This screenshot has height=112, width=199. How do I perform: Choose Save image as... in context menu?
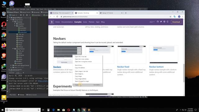click(88, 74)
